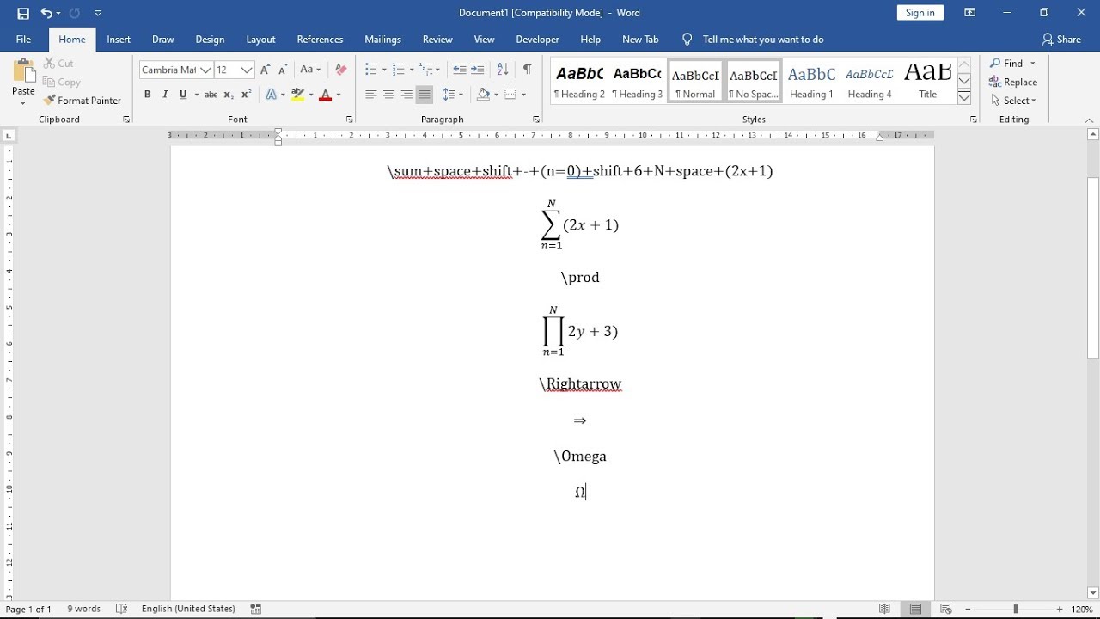Apply the yellow text highlight color
Viewport: 1100px width, 619px height.
[297, 95]
